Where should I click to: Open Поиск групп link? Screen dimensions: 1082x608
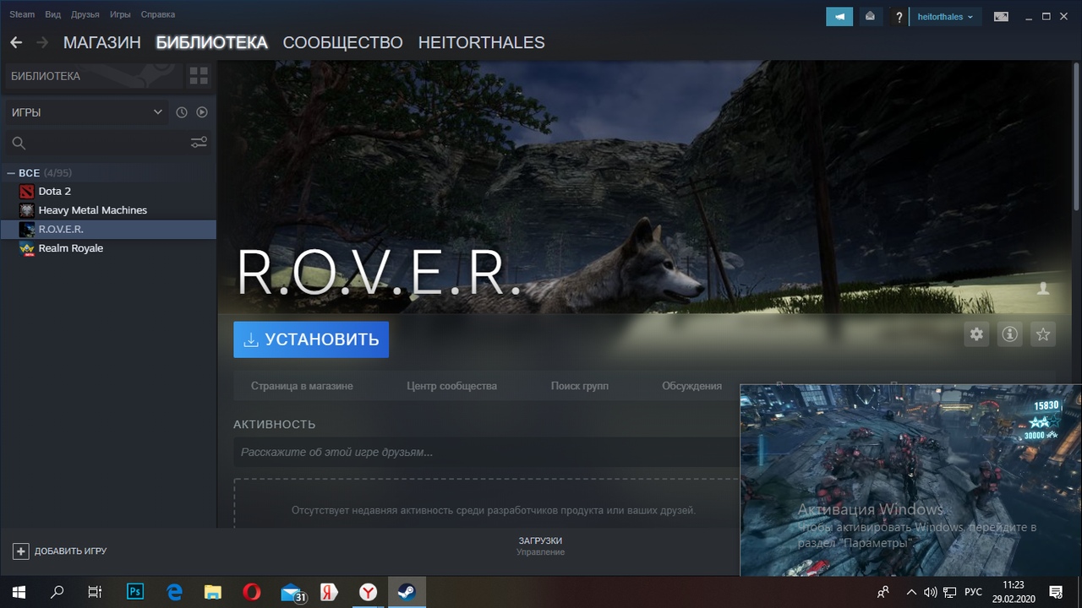coord(580,386)
